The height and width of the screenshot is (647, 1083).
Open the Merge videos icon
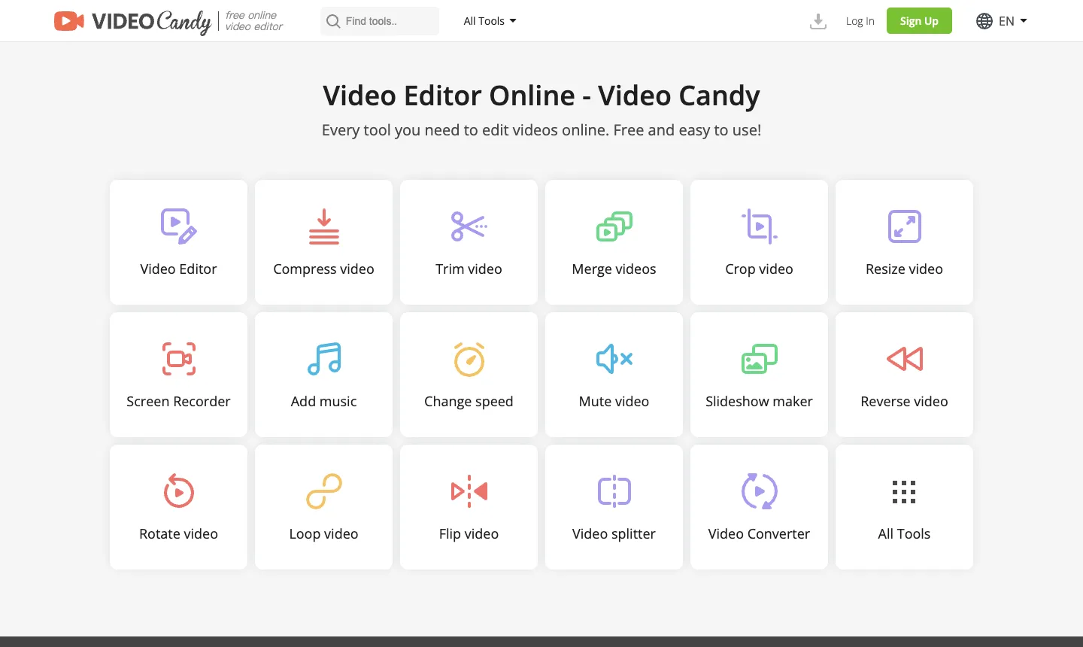point(614,226)
